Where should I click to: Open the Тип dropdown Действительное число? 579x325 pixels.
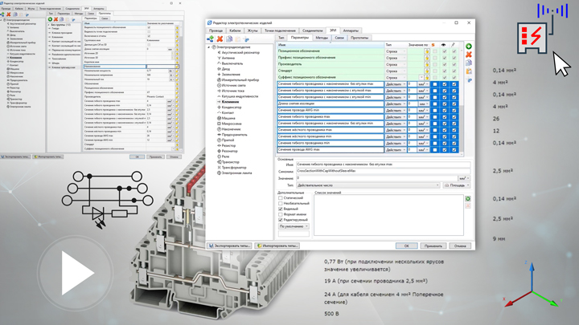pos(368,185)
